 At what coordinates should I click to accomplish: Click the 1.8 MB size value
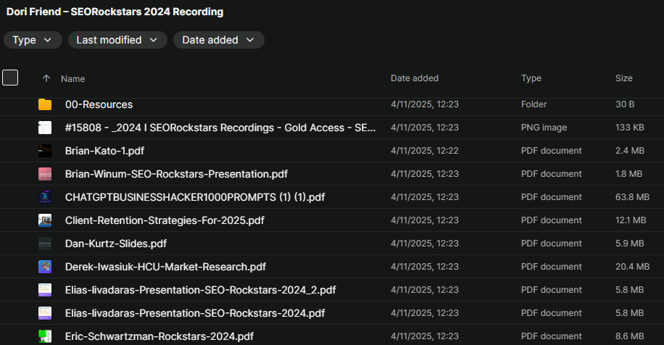point(629,174)
